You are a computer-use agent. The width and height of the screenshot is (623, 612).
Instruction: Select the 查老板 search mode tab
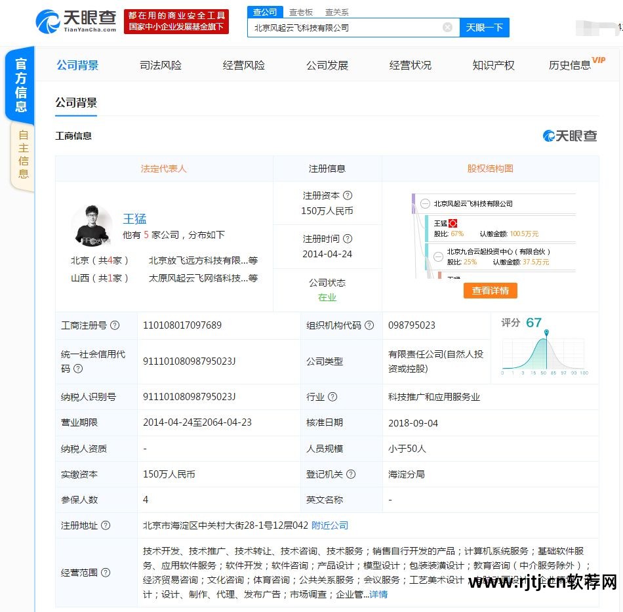click(300, 12)
